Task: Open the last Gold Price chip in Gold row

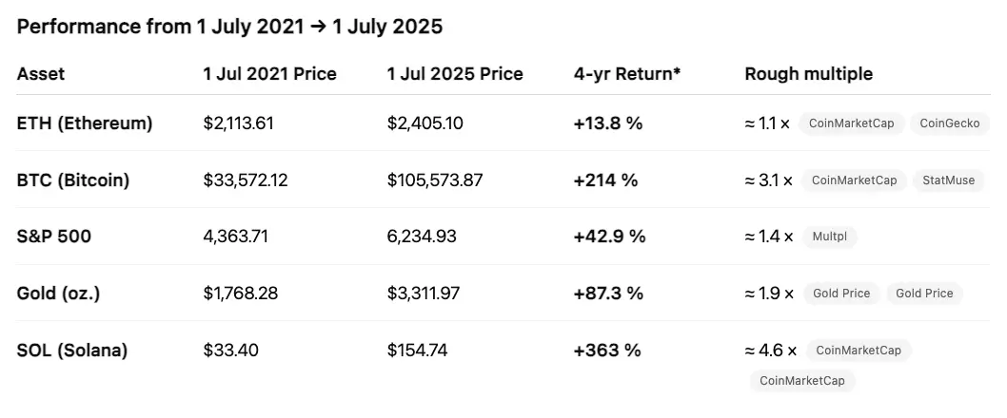Action: click(x=924, y=294)
